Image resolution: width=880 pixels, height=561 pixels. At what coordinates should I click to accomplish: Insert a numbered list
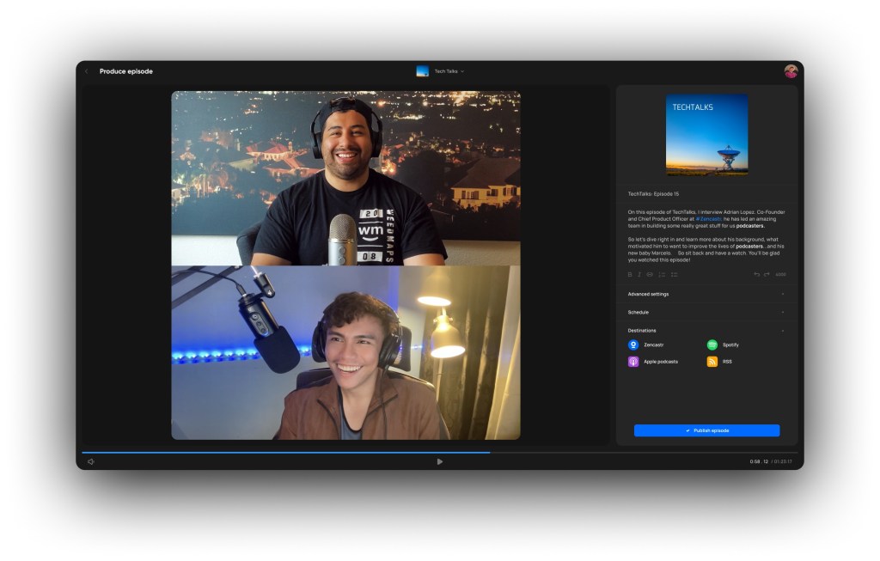662,275
